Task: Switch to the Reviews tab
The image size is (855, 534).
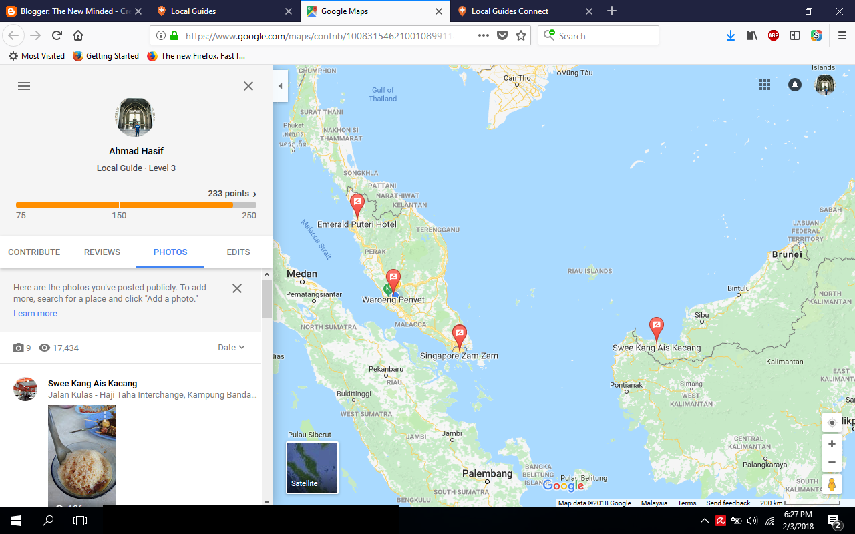Action: [x=102, y=252]
